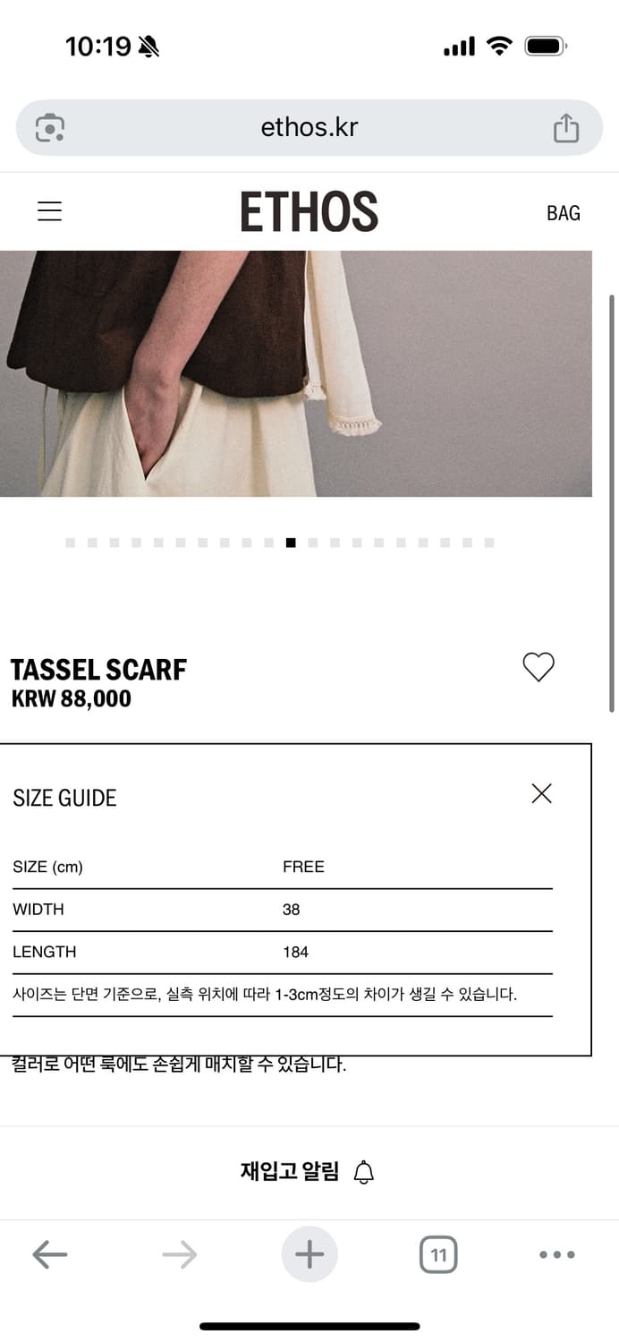Select the currently active black carousel dot
The height and width of the screenshot is (1343, 619).
point(291,543)
